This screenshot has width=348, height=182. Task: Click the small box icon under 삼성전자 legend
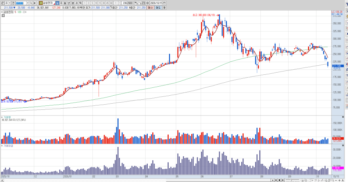(3, 16)
